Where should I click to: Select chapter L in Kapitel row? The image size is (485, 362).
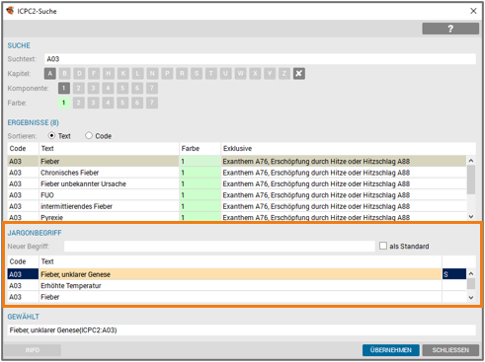coord(137,73)
